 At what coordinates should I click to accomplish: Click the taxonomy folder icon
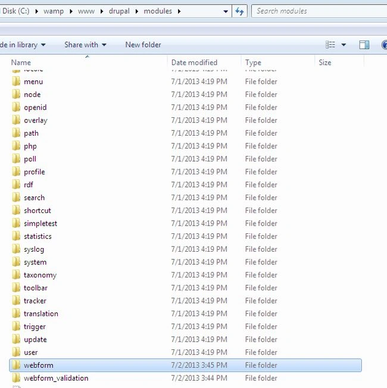click(16, 275)
